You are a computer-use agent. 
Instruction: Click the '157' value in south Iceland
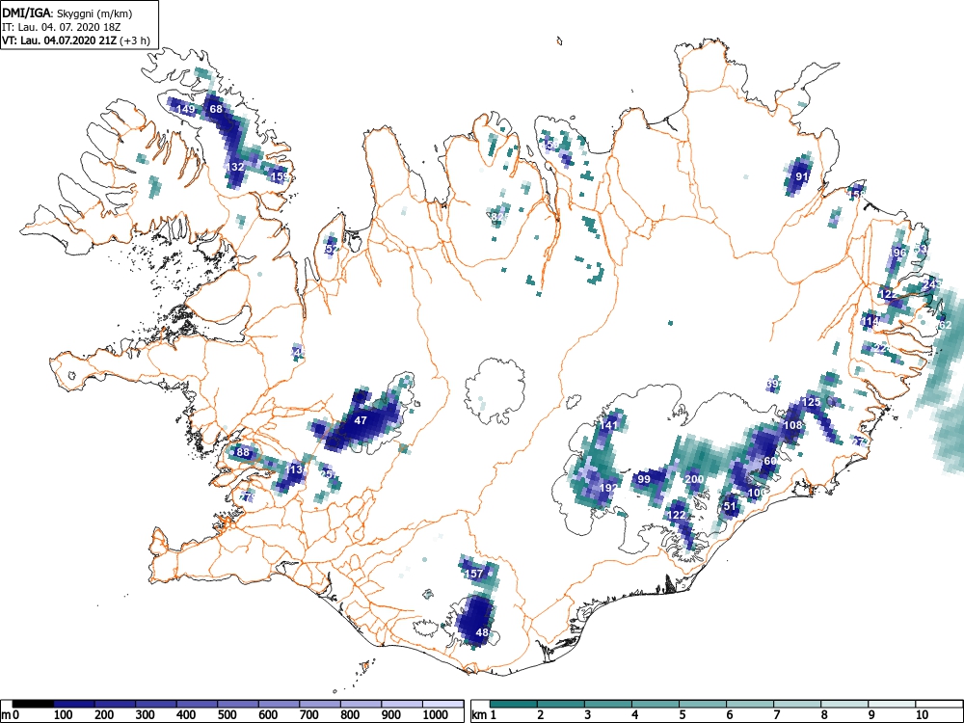pos(474,574)
